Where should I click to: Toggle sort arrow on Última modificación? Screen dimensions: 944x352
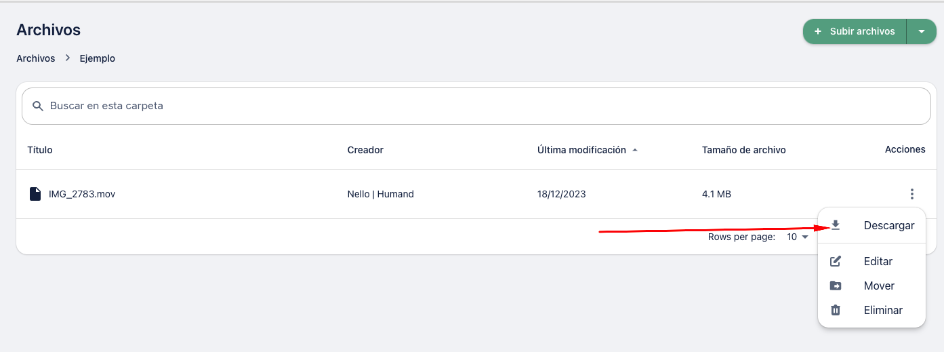point(635,150)
